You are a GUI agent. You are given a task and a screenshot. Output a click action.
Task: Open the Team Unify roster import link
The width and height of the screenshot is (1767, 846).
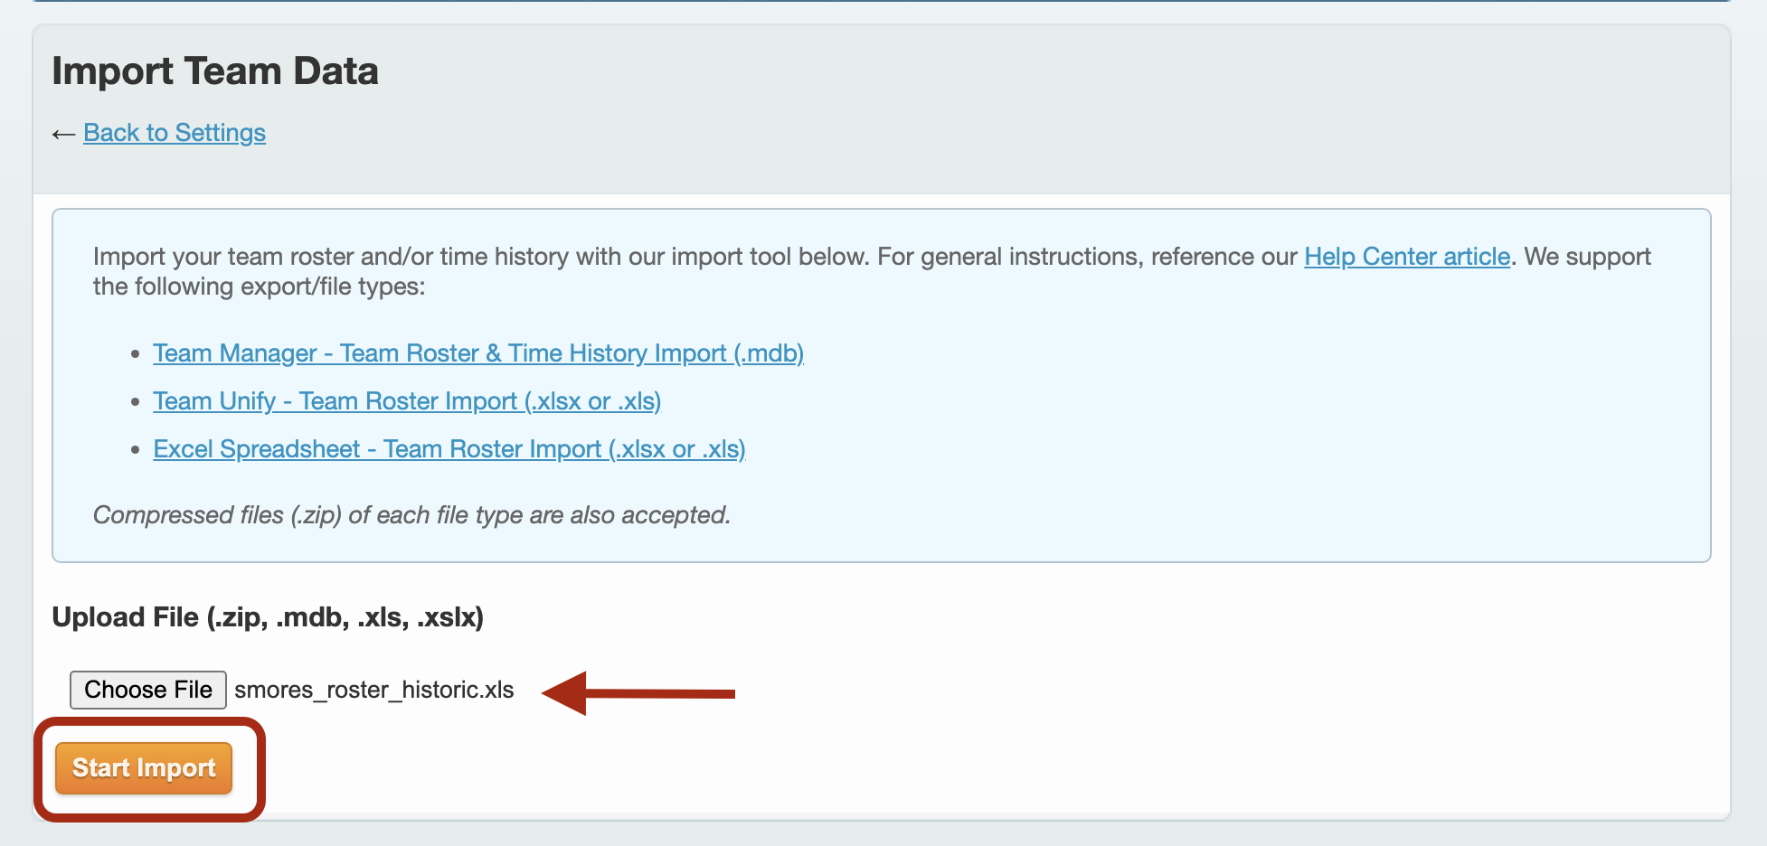pos(406,401)
